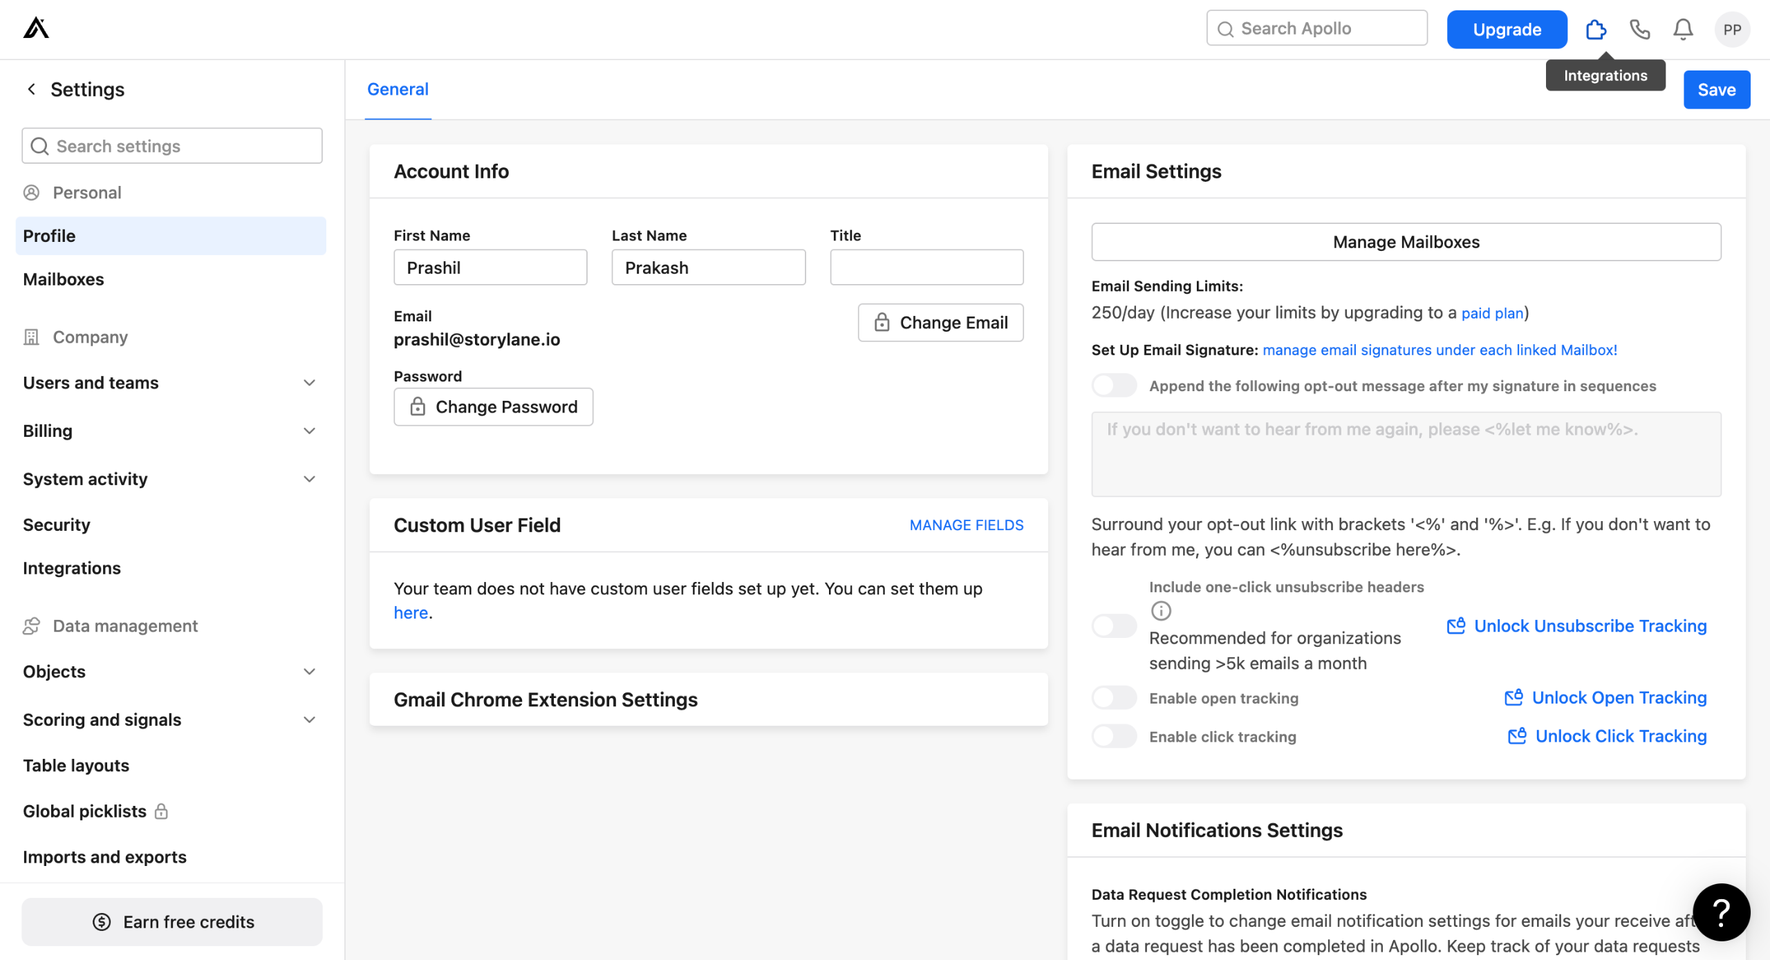Open notifications bell icon
This screenshot has height=960, width=1770.
[x=1683, y=29]
